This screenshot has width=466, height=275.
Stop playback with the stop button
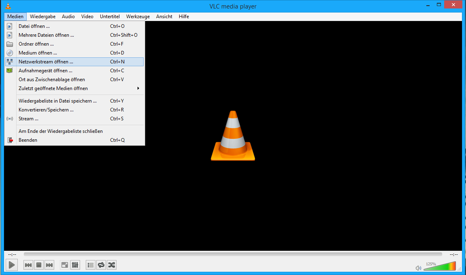[39, 265]
